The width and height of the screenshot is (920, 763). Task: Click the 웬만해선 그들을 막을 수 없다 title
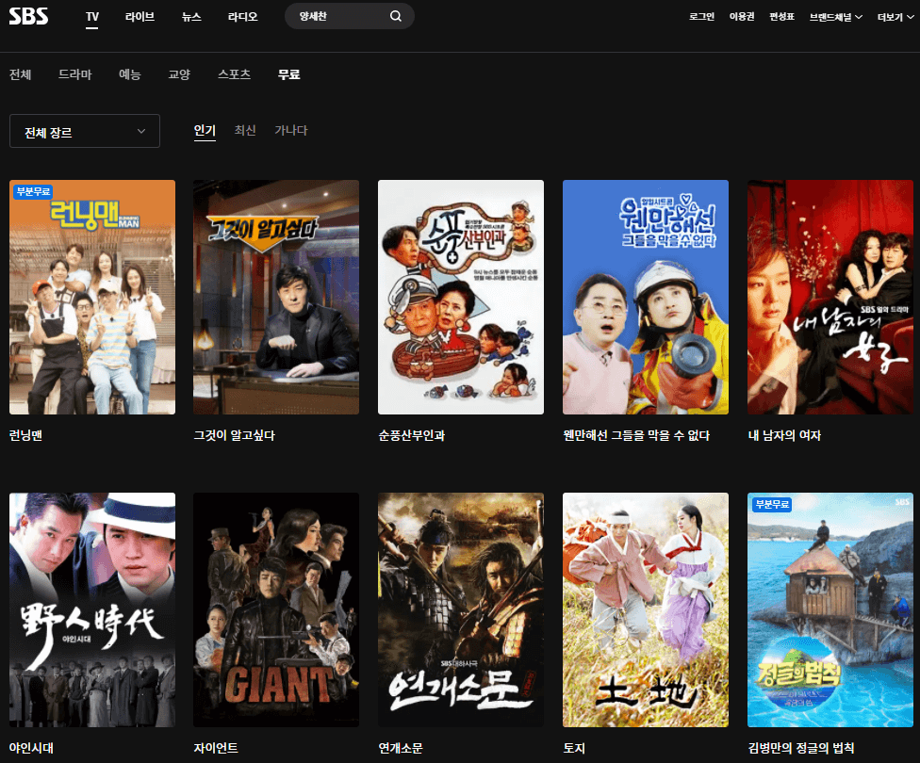636,435
